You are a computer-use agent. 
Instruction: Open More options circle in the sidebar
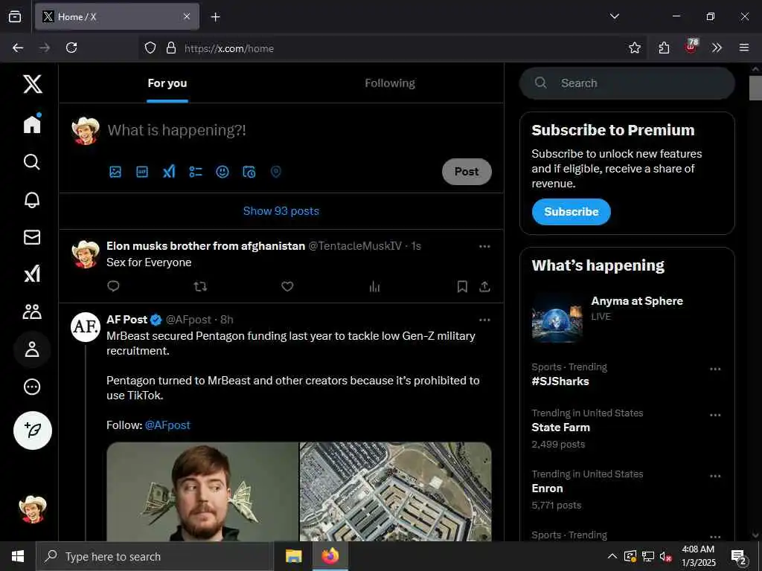(x=32, y=387)
